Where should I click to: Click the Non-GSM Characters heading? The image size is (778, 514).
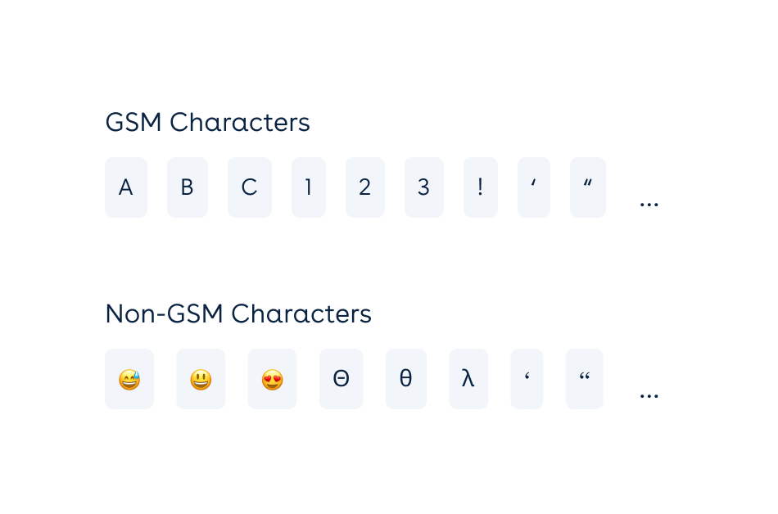(238, 313)
